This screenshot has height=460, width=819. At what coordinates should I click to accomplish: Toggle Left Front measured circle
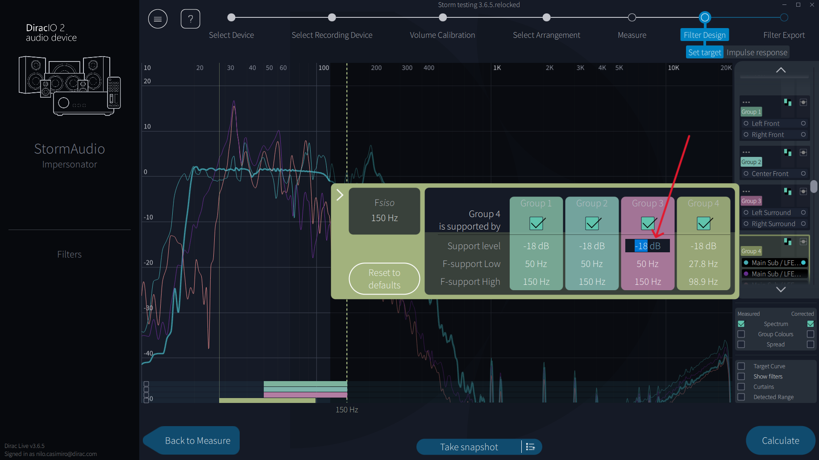pyautogui.click(x=746, y=123)
